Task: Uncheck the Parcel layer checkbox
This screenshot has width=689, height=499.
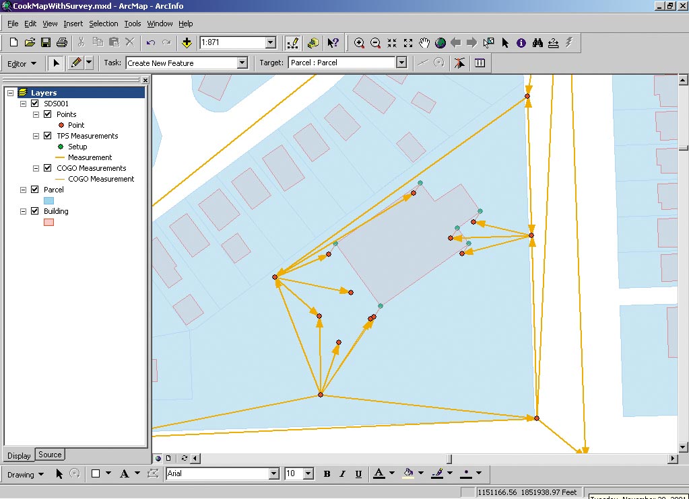Action: point(35,190)
